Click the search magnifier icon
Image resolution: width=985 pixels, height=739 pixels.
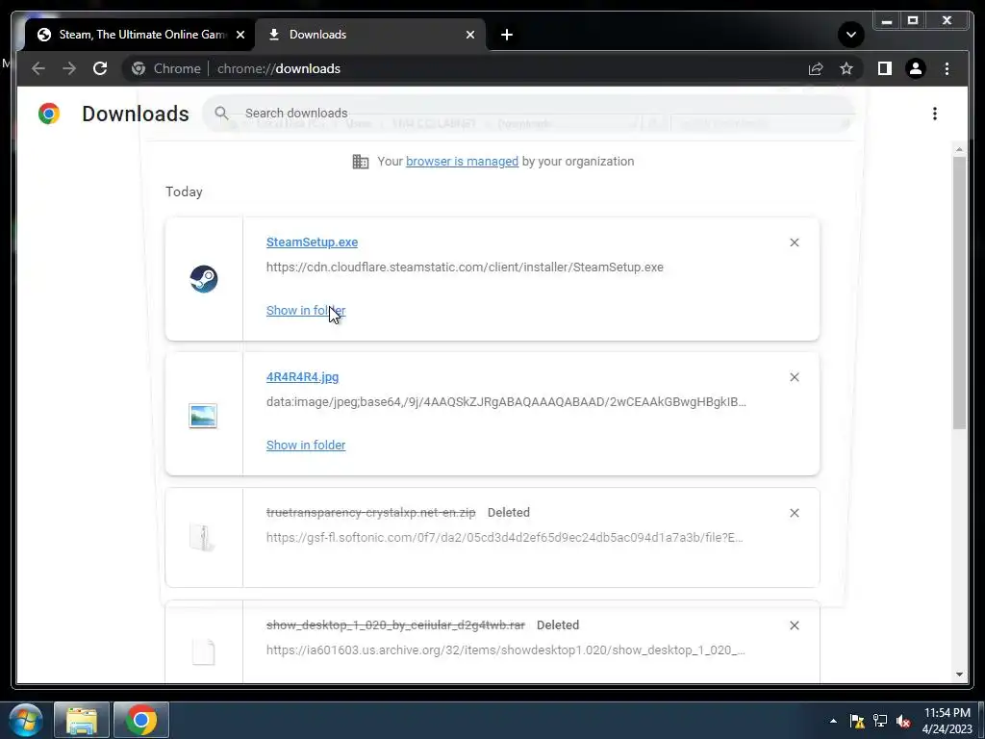pyautogui.click(x=221, y=114)
